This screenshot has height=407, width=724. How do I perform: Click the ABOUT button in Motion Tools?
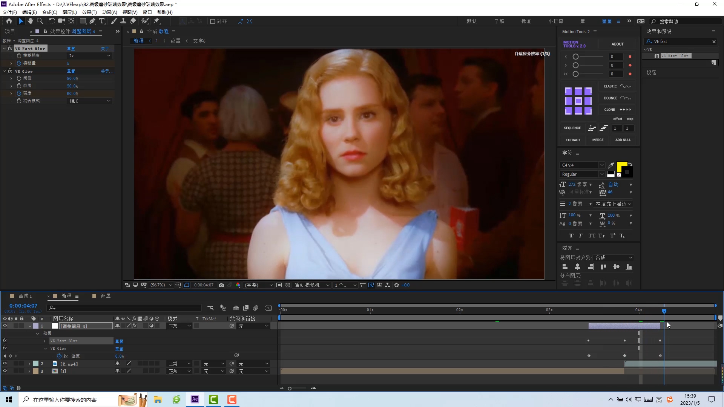617,44
